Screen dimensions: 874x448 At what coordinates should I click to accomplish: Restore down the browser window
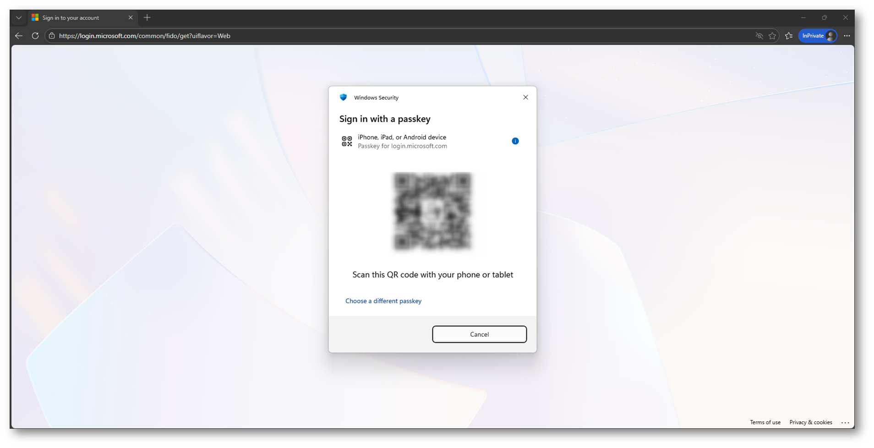825,18
